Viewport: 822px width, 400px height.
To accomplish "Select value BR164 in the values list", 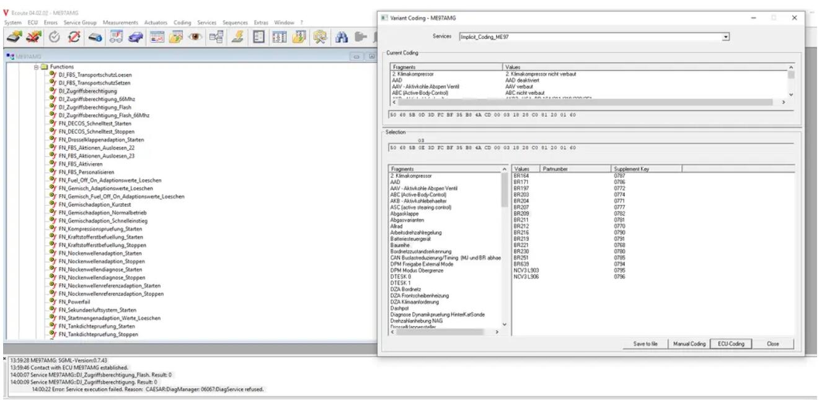I will tap(521, 176).
